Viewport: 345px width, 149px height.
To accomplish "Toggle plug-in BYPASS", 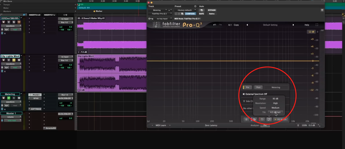I will click(x=212, y=10).
